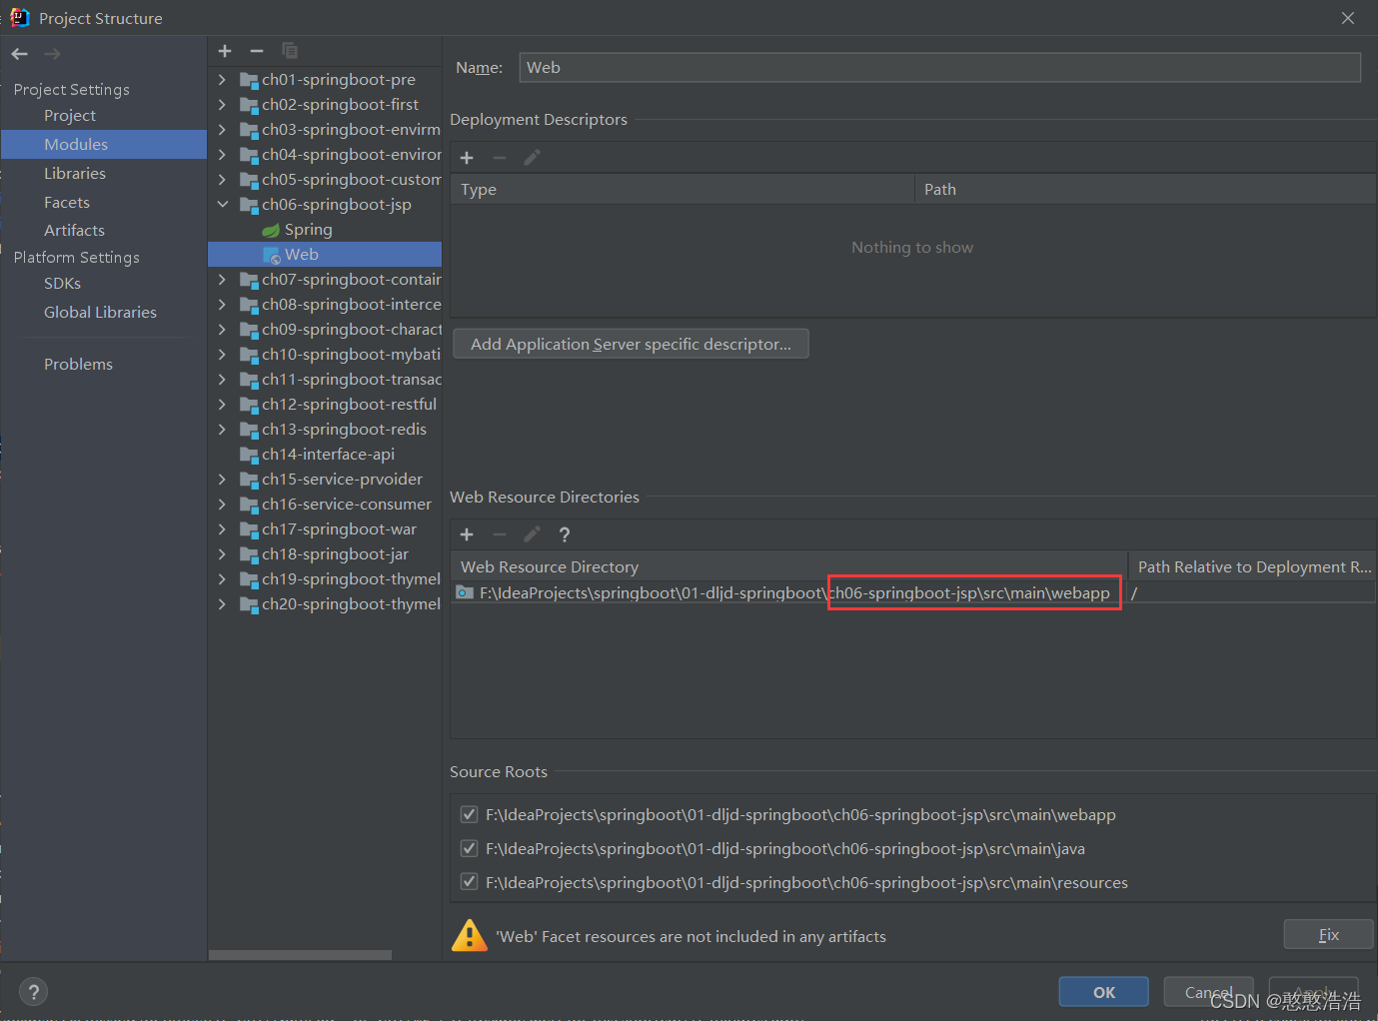
Task: Click the ch14-interface-api module folder icon
Action: click(x=249, y=455)
